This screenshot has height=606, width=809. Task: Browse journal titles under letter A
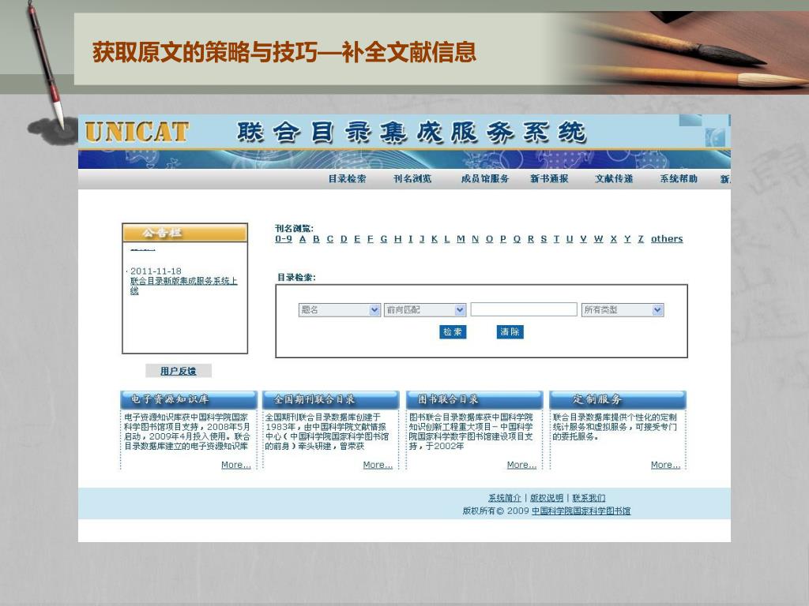point(303,239)
